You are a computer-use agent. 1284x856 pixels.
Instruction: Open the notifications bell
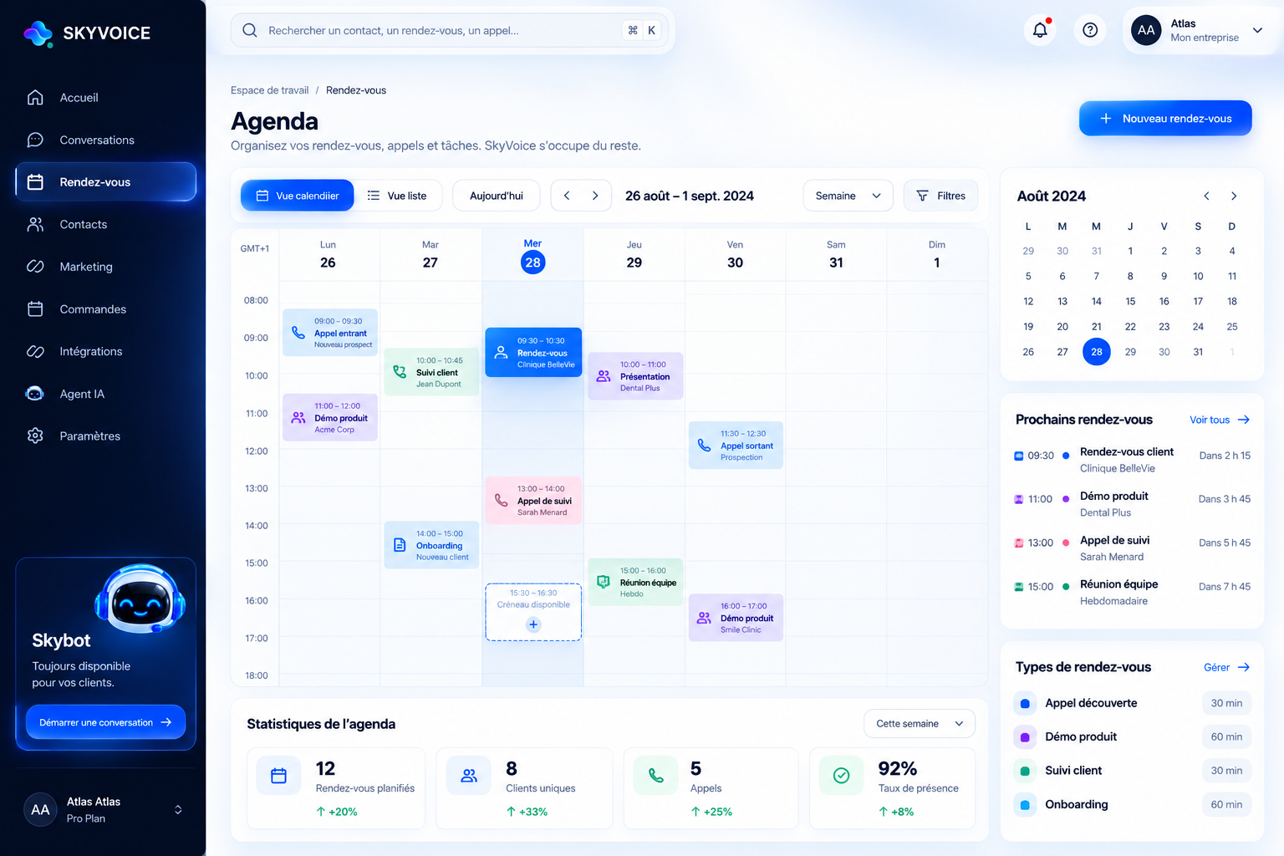tap(1040, 30)
